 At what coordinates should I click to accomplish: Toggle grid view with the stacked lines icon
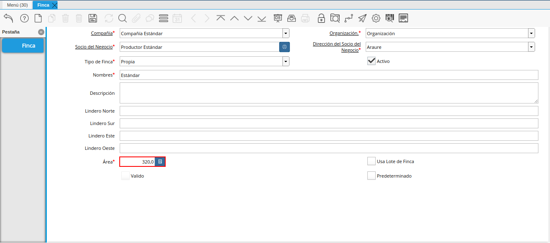pos(164,18)
